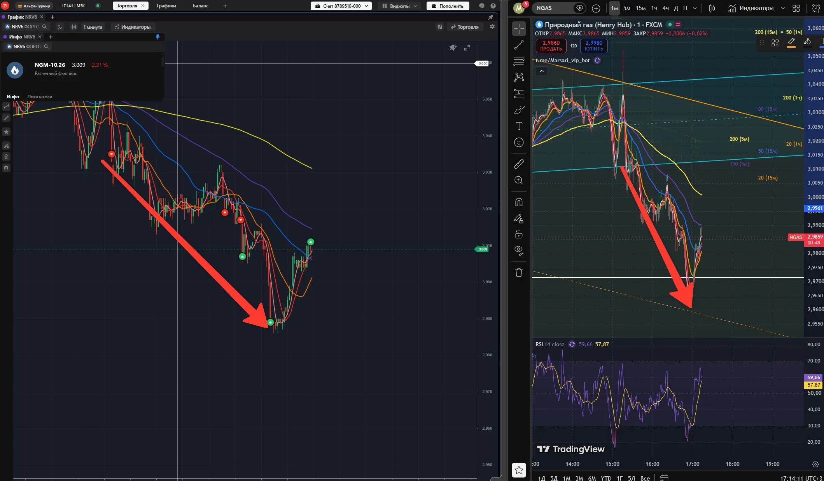The image size is (824, 481).
Task: Collapse the indicator legend chevron
Action: tap(542, 71)
